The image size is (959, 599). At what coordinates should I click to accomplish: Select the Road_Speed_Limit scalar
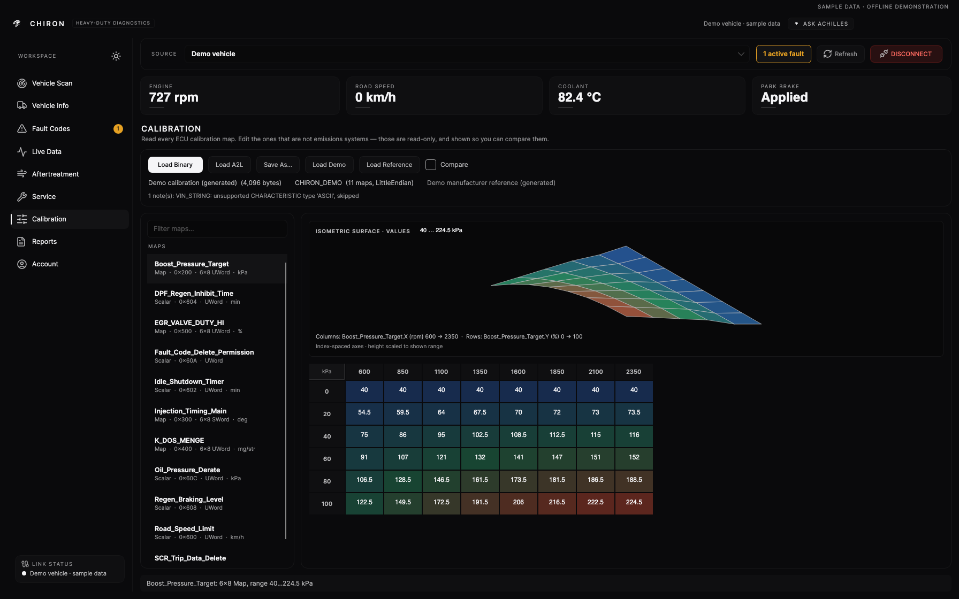click(x=217, y=533)
